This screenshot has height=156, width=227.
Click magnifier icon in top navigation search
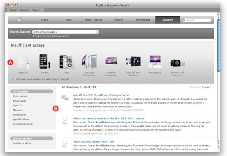point(184,20)
